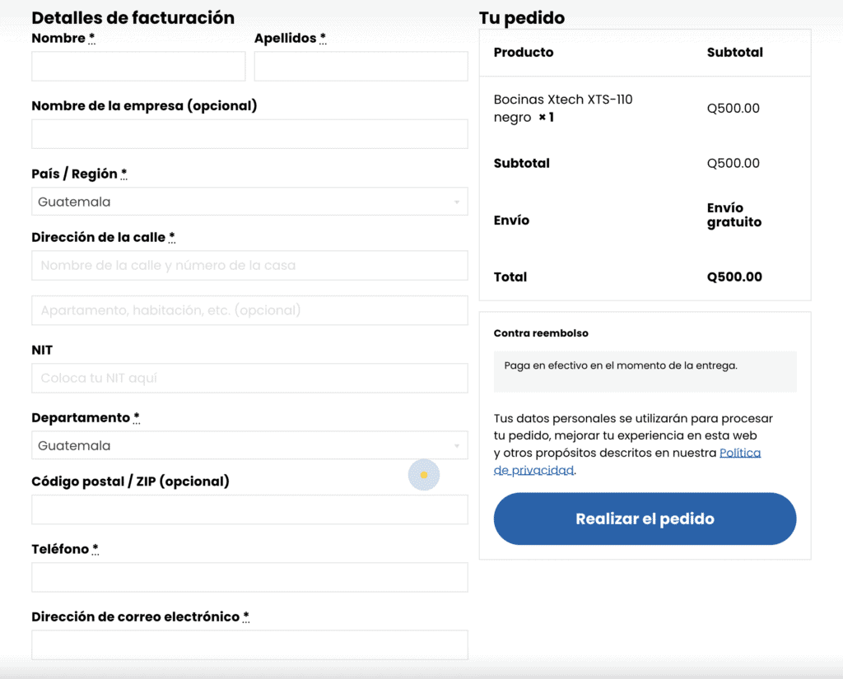Viewport: 843px width, 679px height.
Task: Click the País / Región dropdown arrow
Action: [x=457, y=202]
